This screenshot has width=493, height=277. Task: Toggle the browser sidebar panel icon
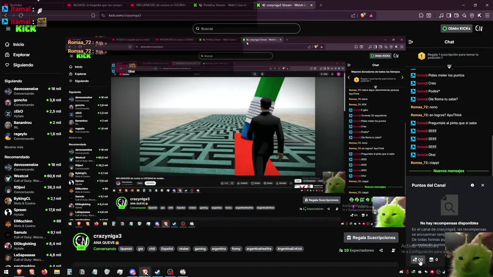(x=449, y=15)
